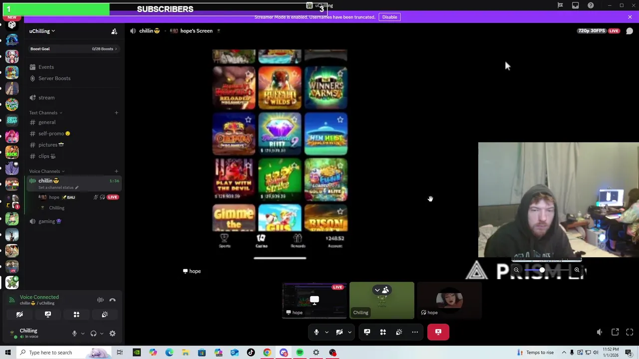Open headphone output options arrow in user panel
639x359 pixels.
click(101, 334)
